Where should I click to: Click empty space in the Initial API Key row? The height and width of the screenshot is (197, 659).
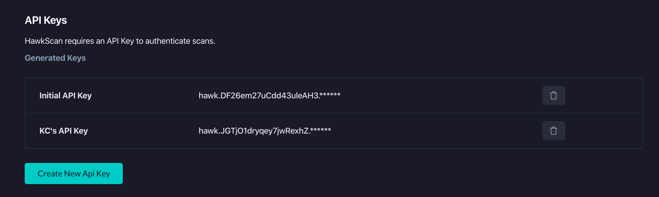(x=441, y=95)
